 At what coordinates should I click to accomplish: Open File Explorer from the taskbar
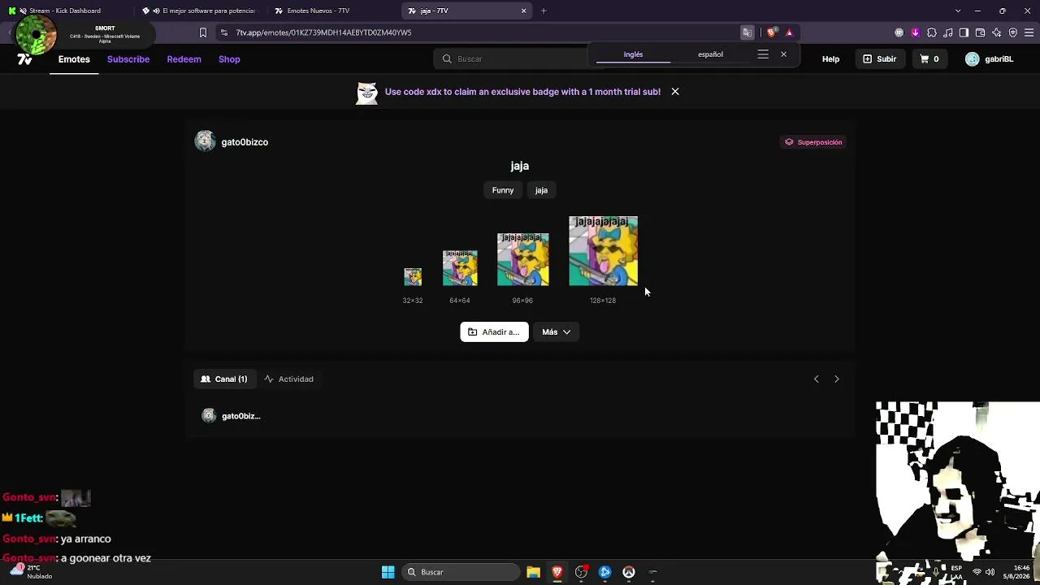[x=533, y=572]
